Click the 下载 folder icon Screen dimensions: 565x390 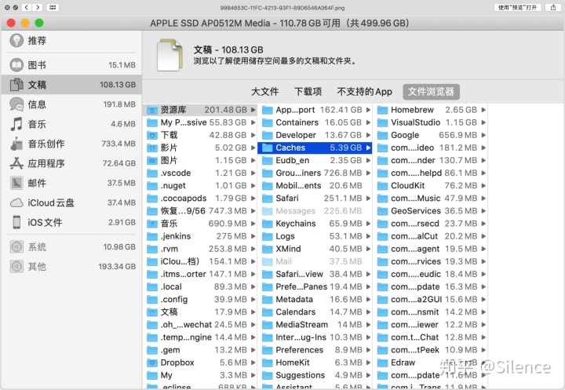tap(152, 135)
